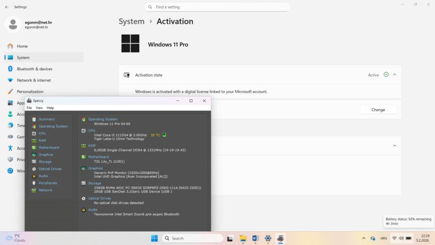The width and height of the screenshot is (435, 245).
Task: Open the weather widget showing 7°C Cloudy
Action: coord(16,238)
